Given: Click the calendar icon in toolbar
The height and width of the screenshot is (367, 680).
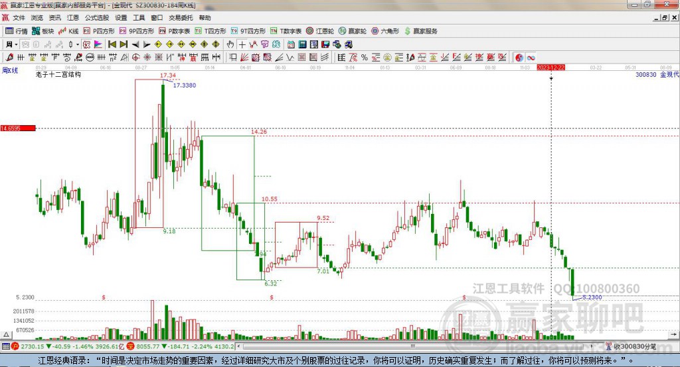Looking at the screenshot, I should (291, 44).
